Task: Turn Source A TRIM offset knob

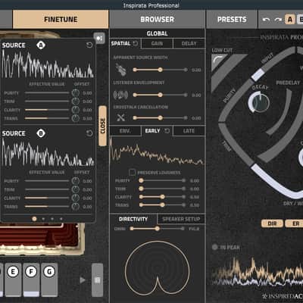Action: coord(76,102)
